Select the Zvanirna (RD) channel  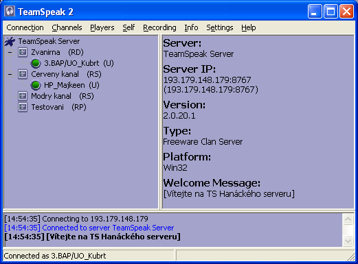pyautogui.click(x=57, y=52)
